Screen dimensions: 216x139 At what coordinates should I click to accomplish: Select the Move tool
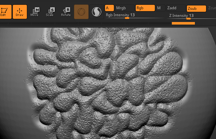coord(35,12)
